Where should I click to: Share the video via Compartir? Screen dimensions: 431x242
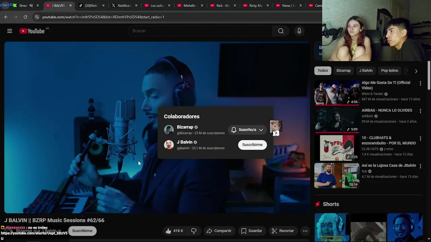tap(219, 231)
